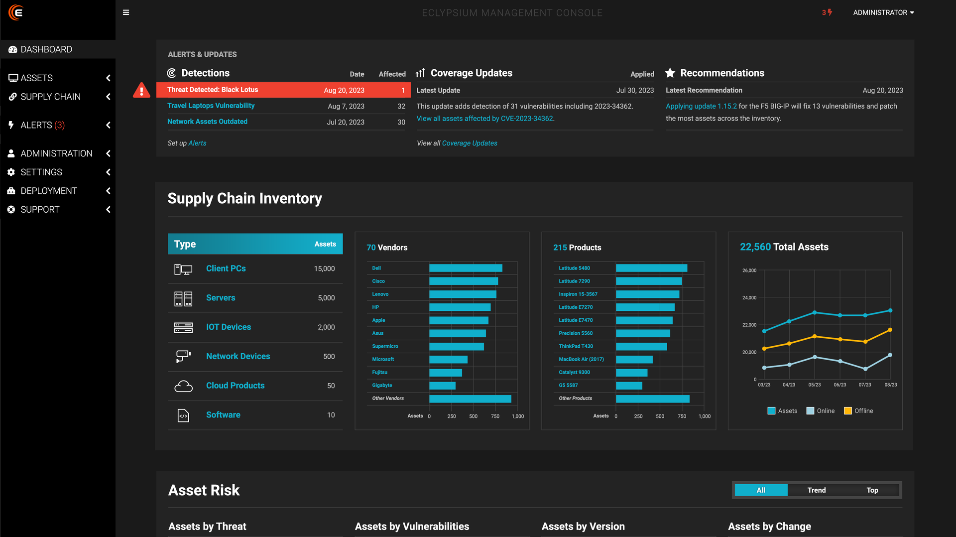Click the MacBook Air (2017) product label
The image size is (956, 537).
[x=581, y=359]
